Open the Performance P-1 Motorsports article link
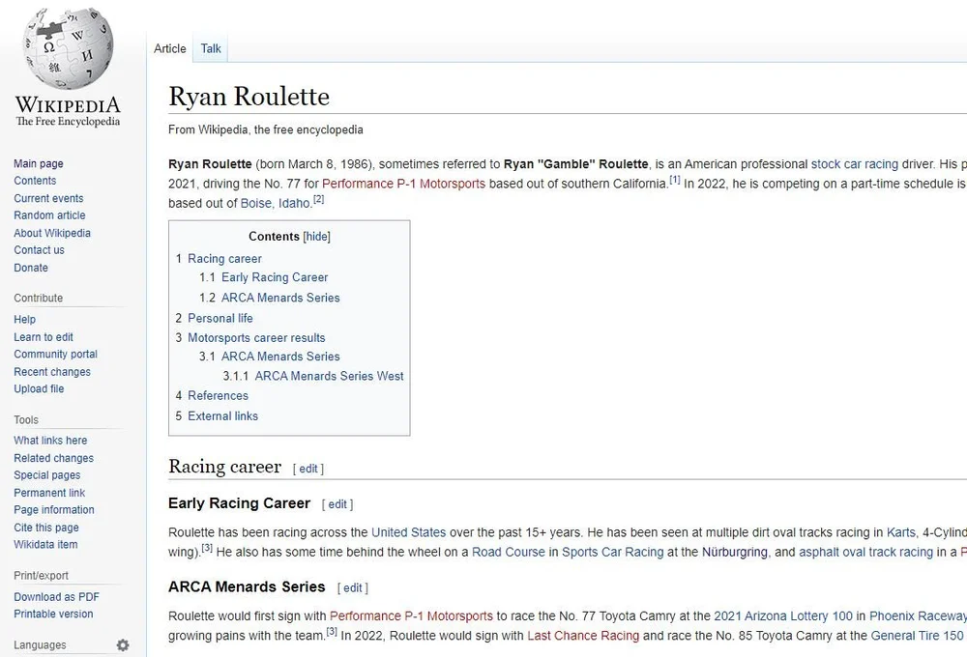This screenshot has height=657, width=967. (x=405, y=183)
